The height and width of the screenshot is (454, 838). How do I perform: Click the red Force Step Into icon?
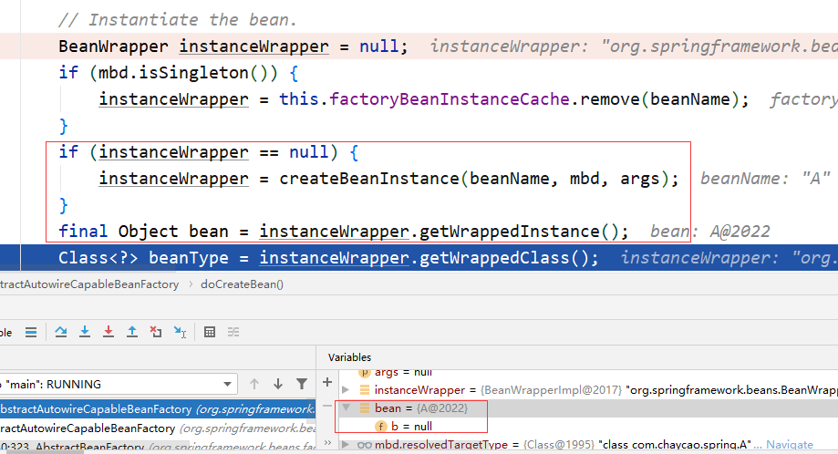point(109,332)
